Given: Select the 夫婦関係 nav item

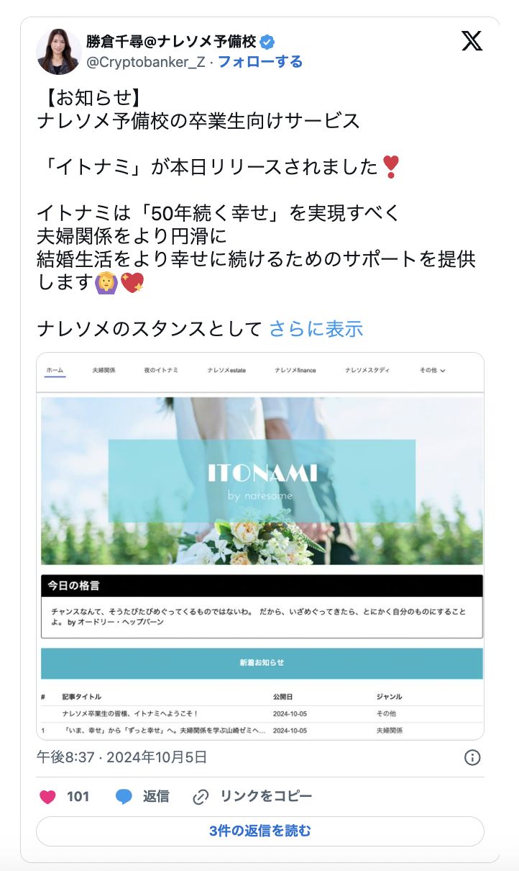Looking at the screenshot, I should click(104, 370).
